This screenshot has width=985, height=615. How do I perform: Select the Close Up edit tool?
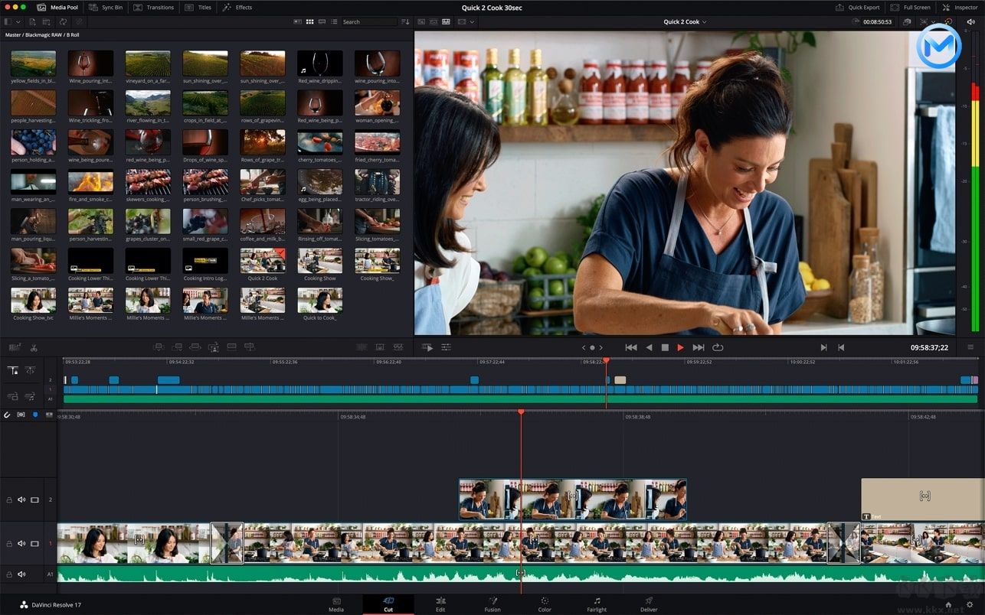coord(214,347)
